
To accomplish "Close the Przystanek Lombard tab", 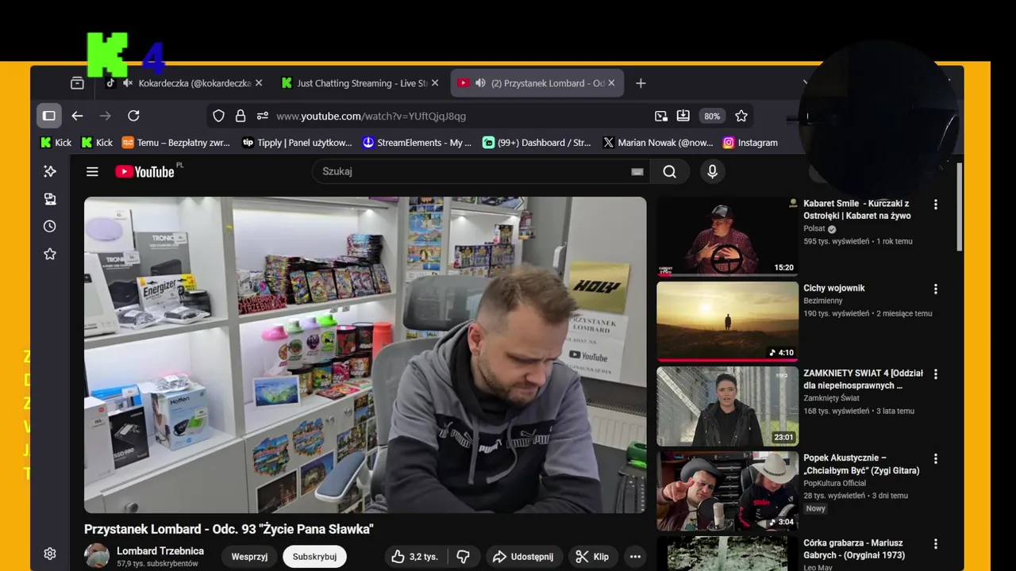I will click(x=611, y=83).
